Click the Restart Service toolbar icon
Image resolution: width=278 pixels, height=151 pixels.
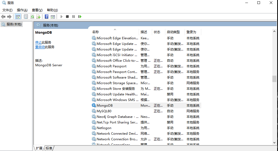coord(80,17)
